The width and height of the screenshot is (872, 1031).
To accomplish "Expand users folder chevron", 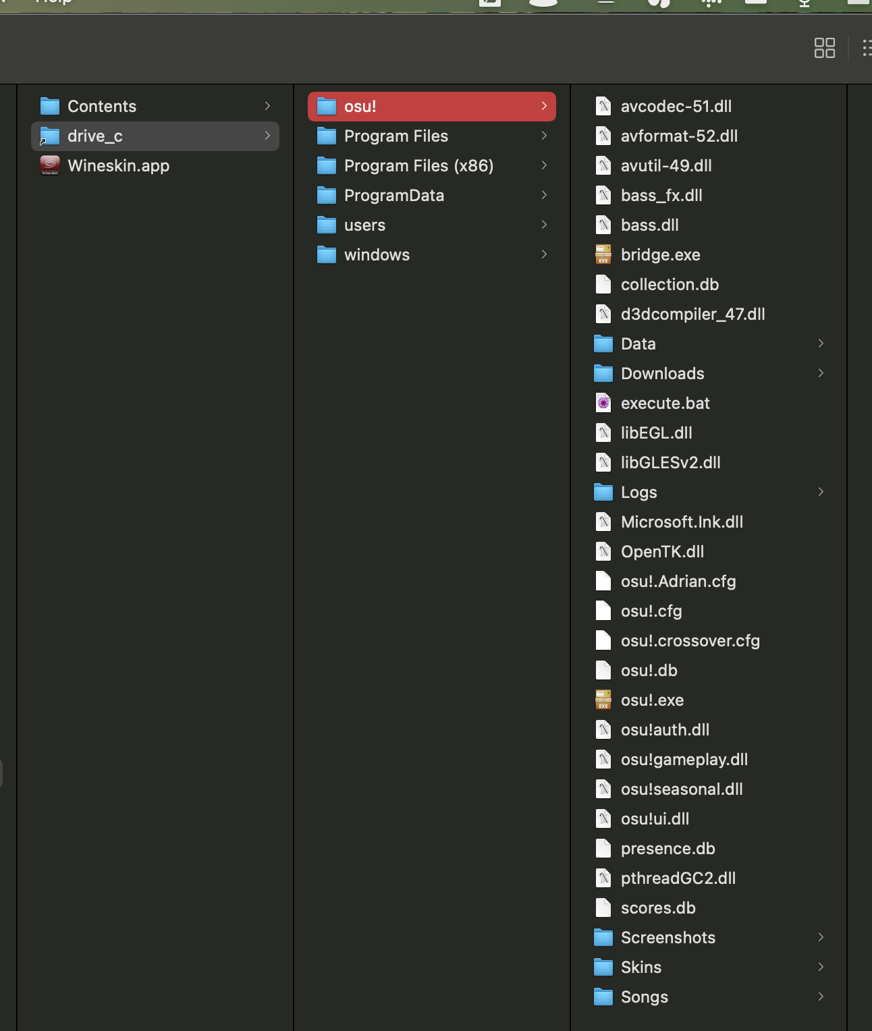I will coord(544,225).
